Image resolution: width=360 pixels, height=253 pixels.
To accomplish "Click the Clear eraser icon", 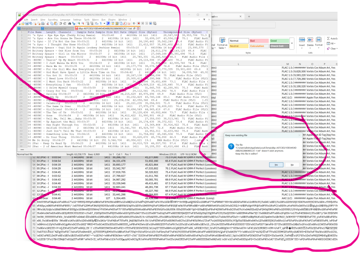I will point(328,49).
